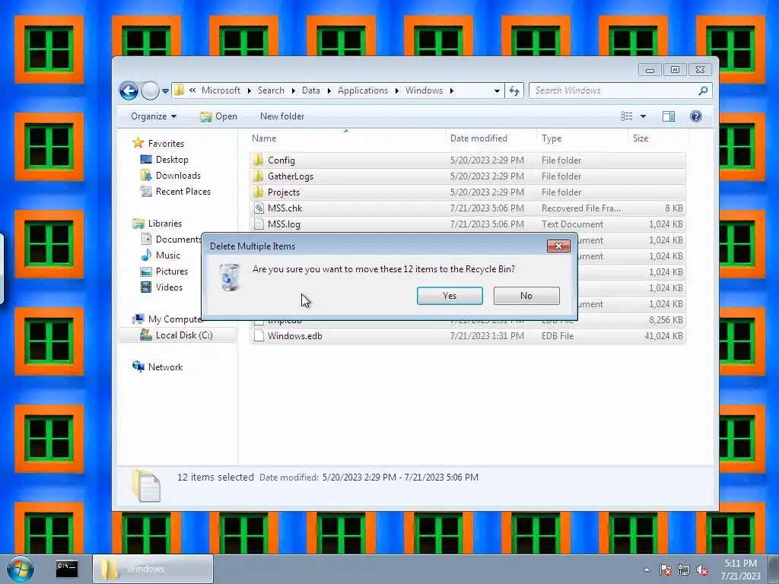Click the search magnifier icon
779x584 pixels.
point(703,90)
